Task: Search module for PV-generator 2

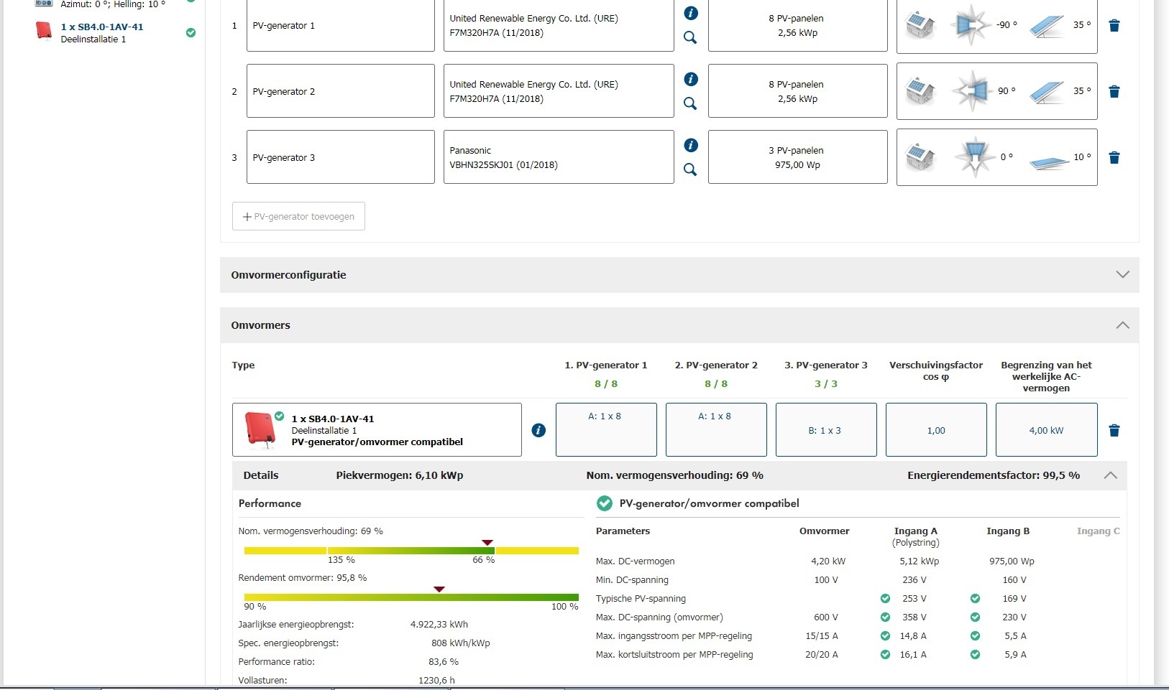Action: click(690, 103)
